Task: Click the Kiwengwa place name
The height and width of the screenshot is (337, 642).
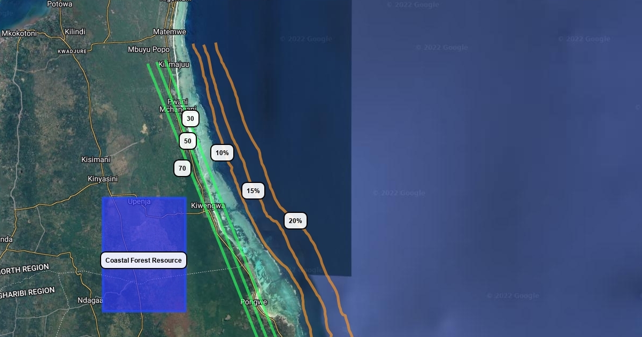Action: 208,205
